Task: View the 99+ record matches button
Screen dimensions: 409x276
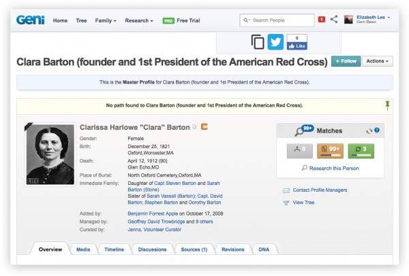Action: point(330,151)
